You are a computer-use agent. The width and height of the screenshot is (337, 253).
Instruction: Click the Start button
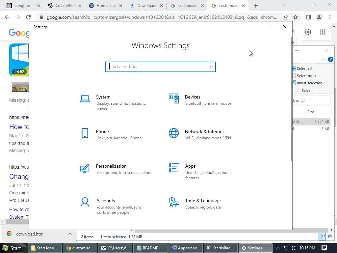(12, 248)
